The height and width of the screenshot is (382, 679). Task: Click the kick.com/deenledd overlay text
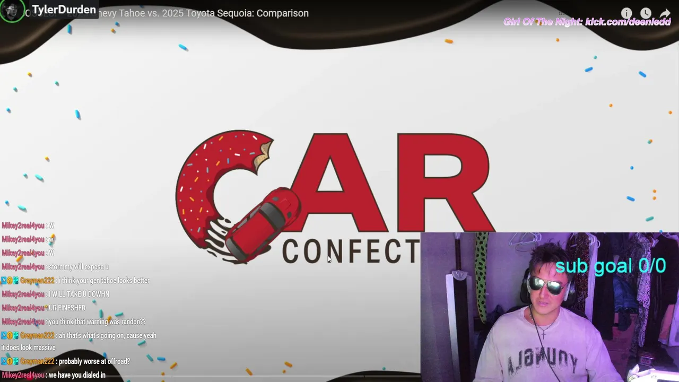(587, 22)
